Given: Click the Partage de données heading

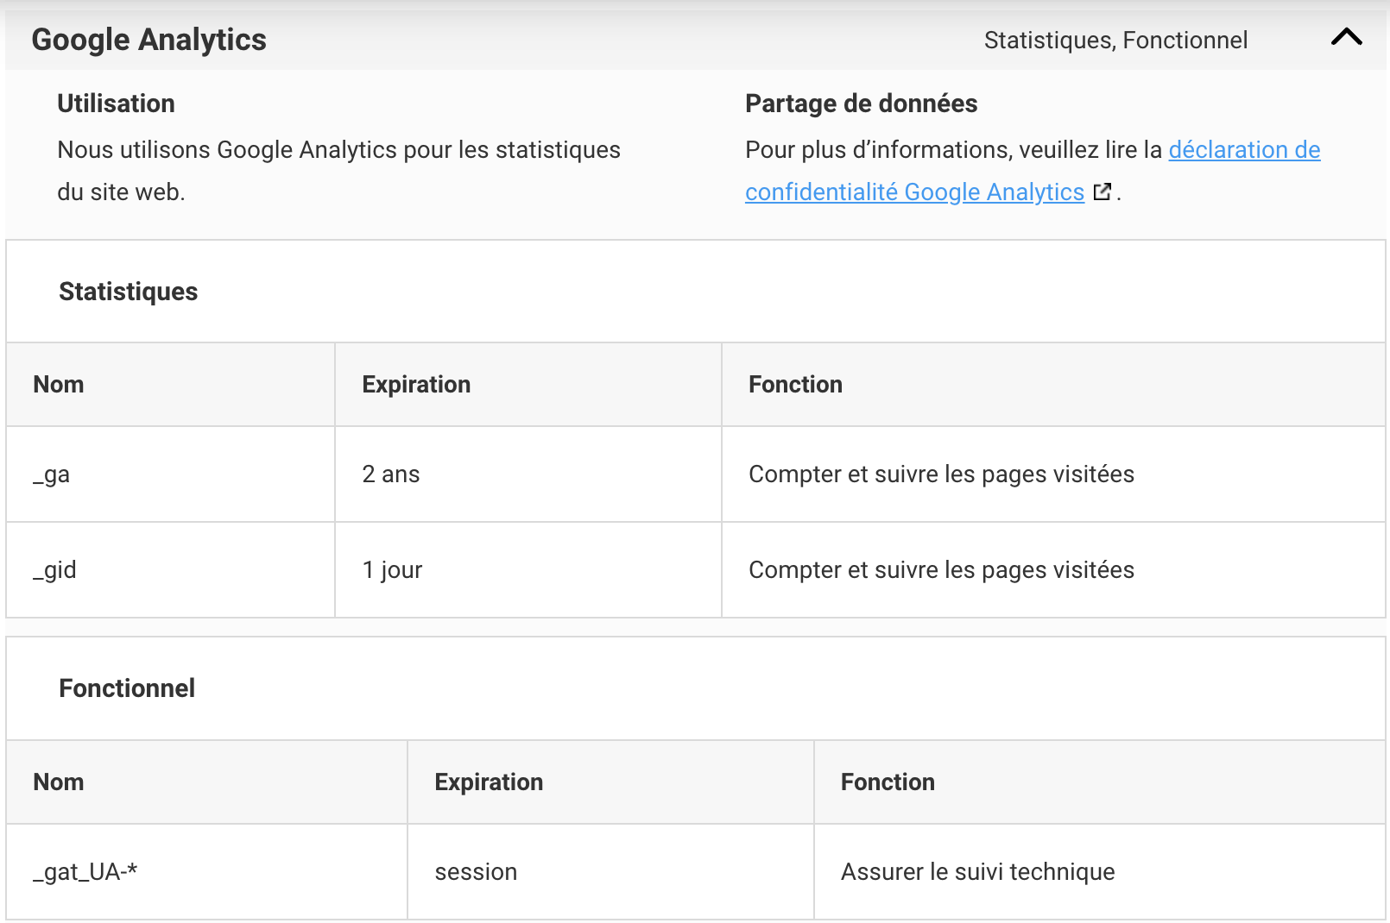Looking at the screenshot, I should (861, 104).
